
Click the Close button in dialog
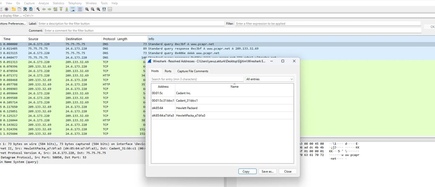[288, 172]
